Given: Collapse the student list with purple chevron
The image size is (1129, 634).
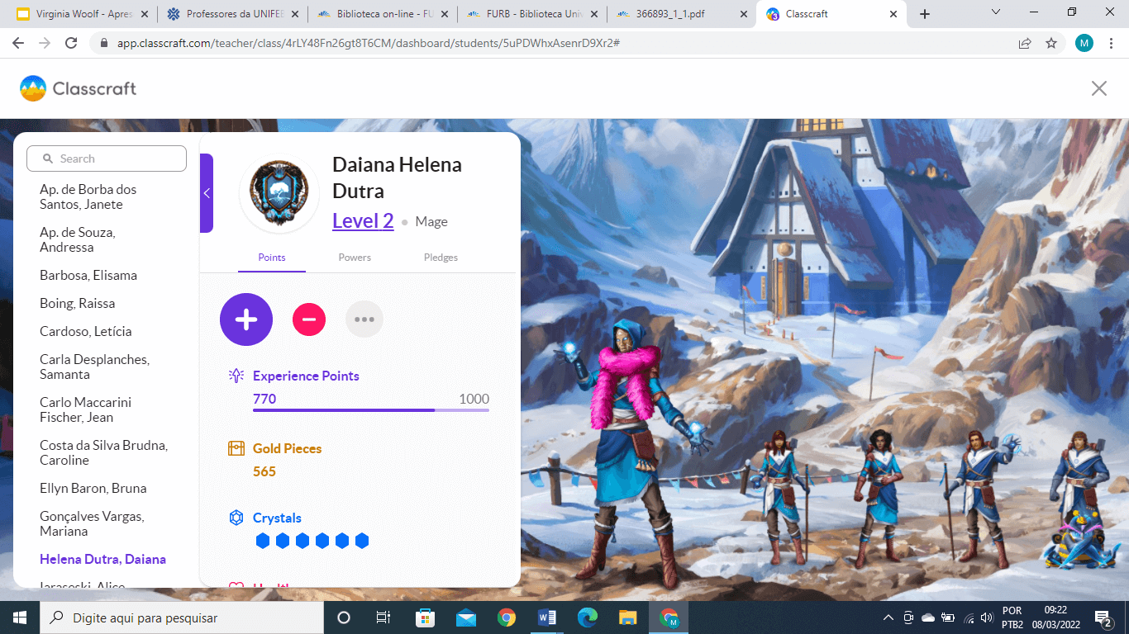Looking at the screenshot, I should (x=207, y=193).
